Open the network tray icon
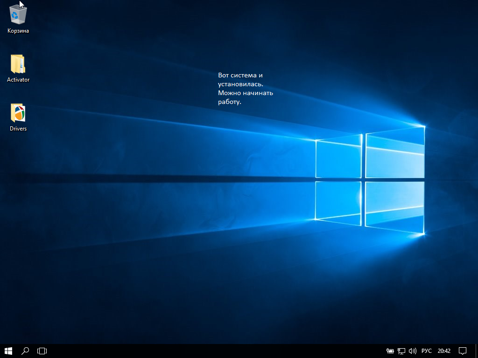The width and height of the screenshot is (478, 358). point(401,351)
